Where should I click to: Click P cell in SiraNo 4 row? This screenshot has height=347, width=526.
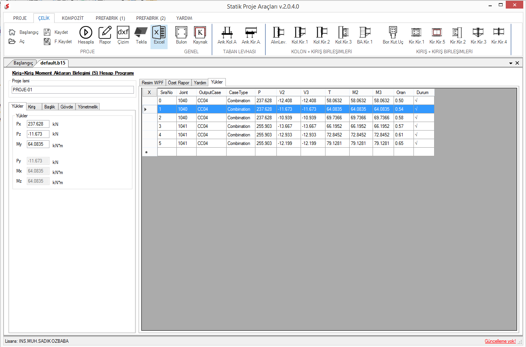click(266, 135)
